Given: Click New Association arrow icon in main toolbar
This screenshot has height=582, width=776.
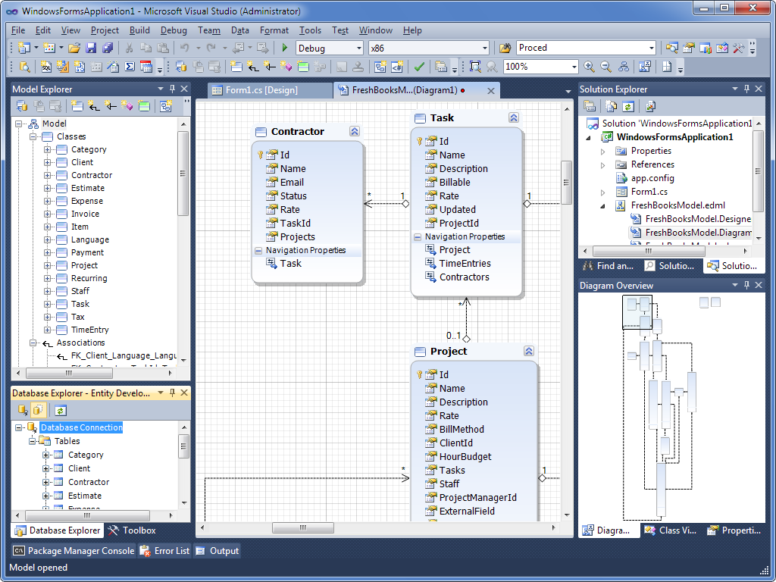Looking at the screenshot, I should (x=253, y=67).
